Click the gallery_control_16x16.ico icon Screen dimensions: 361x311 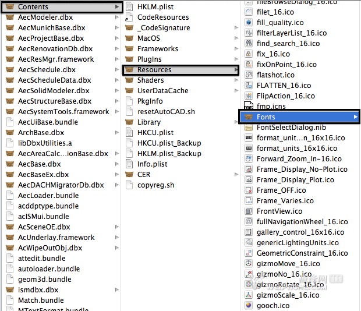pyautogui.click(x=249, y=232)
